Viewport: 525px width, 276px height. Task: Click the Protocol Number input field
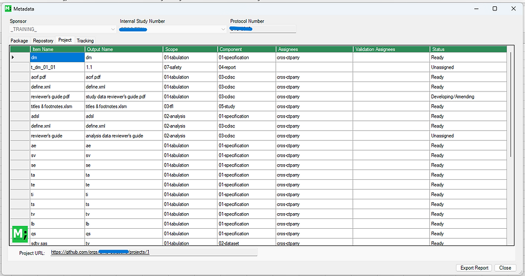(x=263, y=29)
